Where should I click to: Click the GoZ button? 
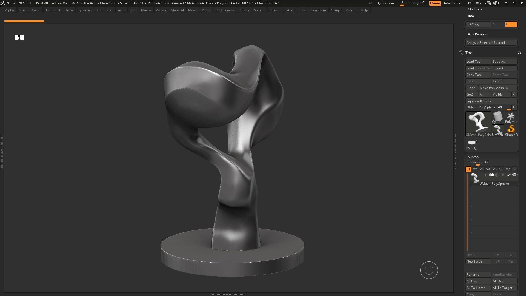pos(472,95)
